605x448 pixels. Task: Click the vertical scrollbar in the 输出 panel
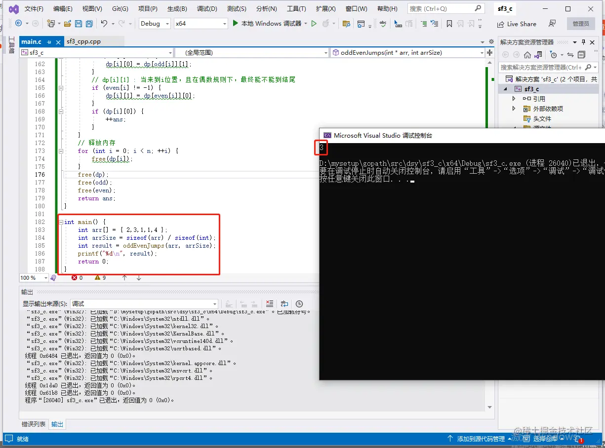(x=490, y=359)
